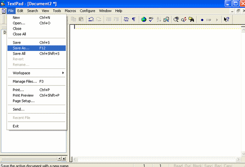The height and width of the screenshot is (167, 245).
Task: Click the document icon left of File menu
Action: pos(4,11)
